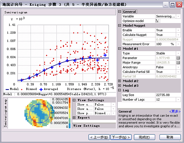Click the semivariogram map color legend bar
The height and width of the screenshot is (143, 184).
coord(69,113)
